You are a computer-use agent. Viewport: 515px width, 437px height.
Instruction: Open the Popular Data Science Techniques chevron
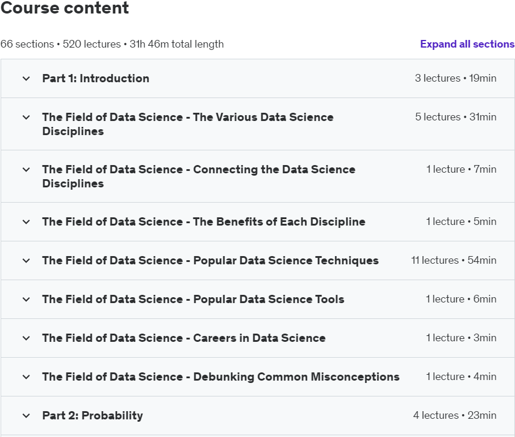click(x=26, y=261)
